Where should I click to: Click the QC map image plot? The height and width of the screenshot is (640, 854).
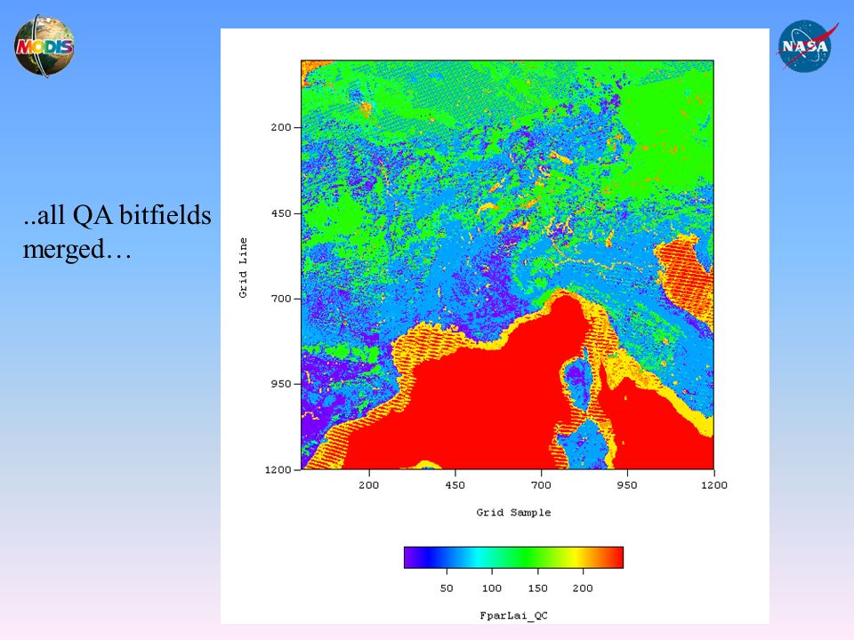tap(507, 265)
